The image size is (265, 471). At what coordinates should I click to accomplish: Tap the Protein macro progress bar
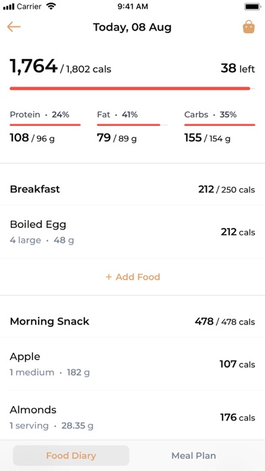click(45, 125)
